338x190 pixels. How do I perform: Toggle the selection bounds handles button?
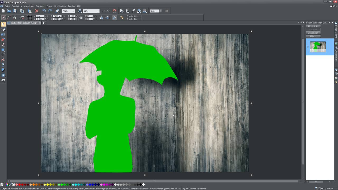4,17
